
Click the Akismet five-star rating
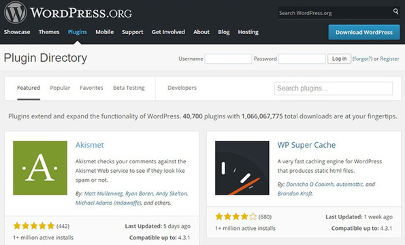click(34, 226)
